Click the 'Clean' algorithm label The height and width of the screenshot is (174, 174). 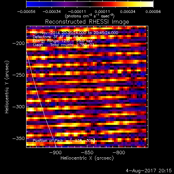(38, 45)
